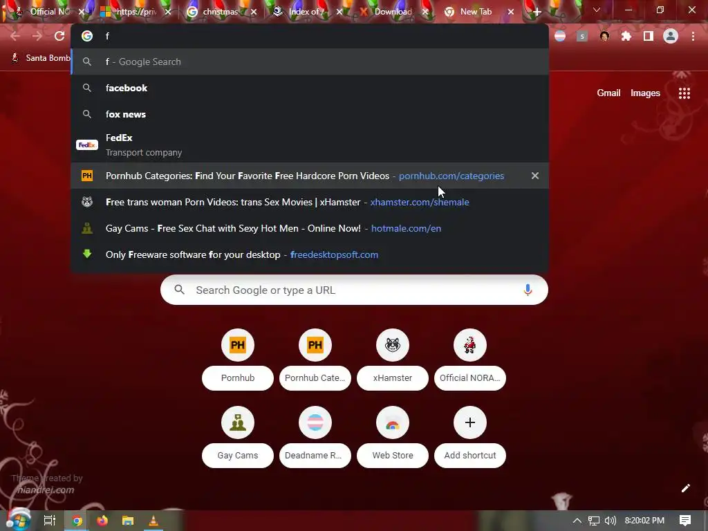The image size is (708, 531).
Task: Toggle the side panel icon
Action: click(649, 36)
